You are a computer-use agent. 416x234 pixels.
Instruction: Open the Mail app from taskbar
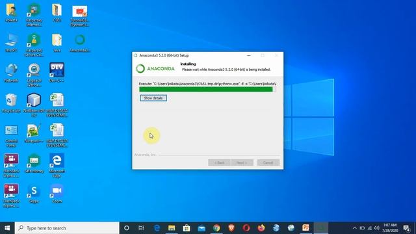[201, 228]
